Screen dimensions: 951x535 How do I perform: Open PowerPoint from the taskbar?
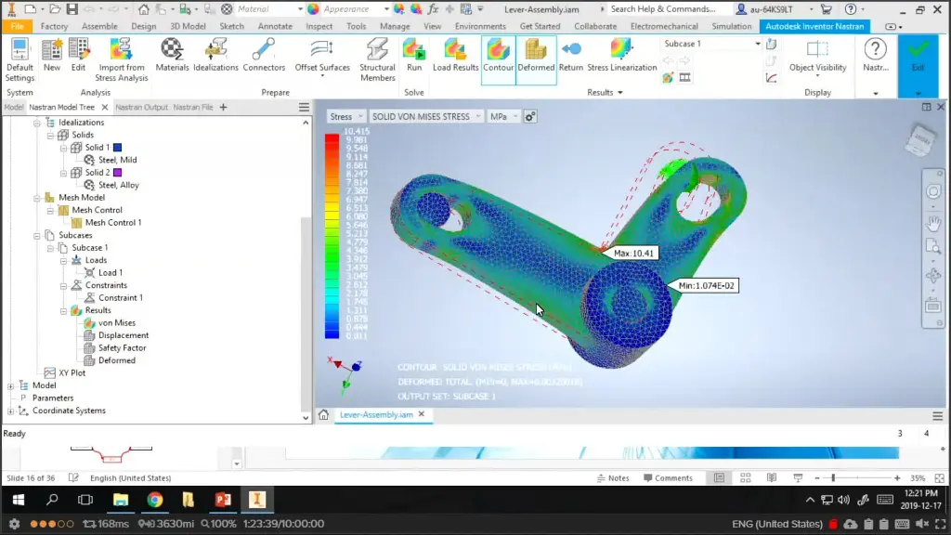pos(223,499)
